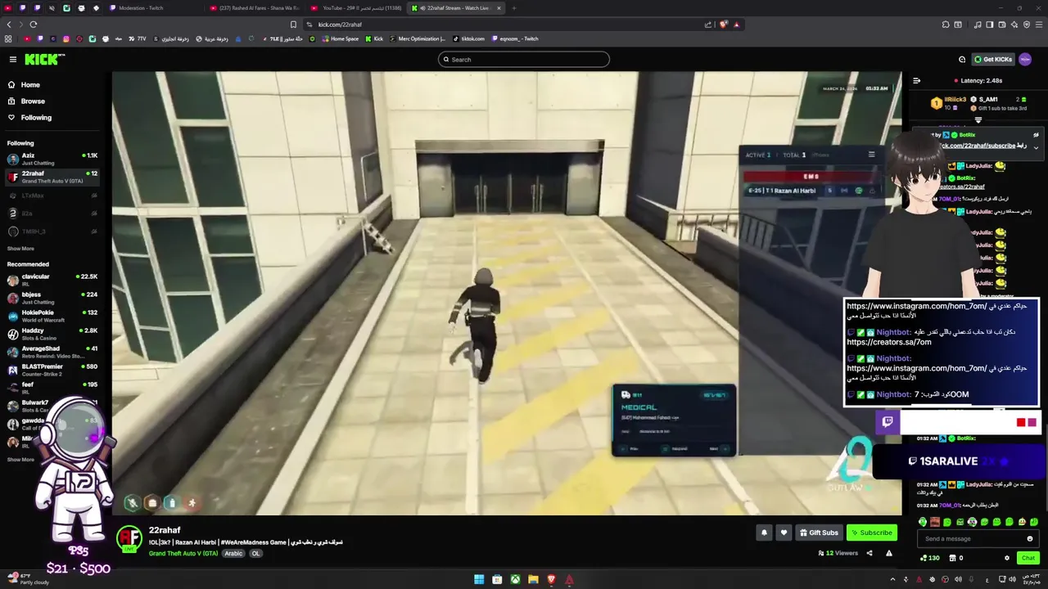Show more followed channels
Viewport: 1048px width, 589px height.
pyautogui.click(x=20, y=249)
